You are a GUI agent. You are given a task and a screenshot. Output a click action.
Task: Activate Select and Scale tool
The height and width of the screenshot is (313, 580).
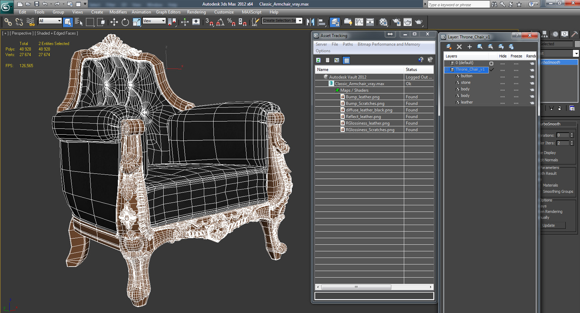pos(136,22)
